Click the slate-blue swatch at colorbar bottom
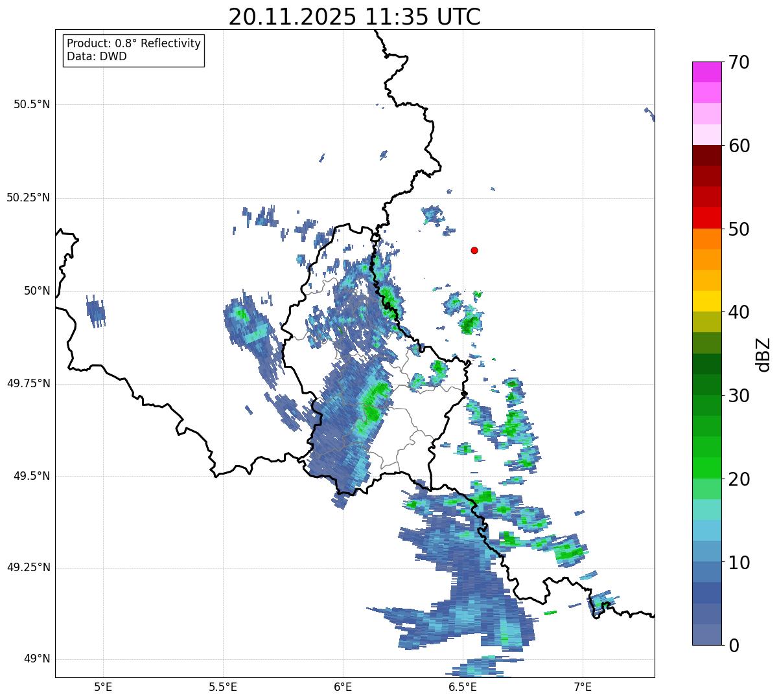 tap(706, 635)
